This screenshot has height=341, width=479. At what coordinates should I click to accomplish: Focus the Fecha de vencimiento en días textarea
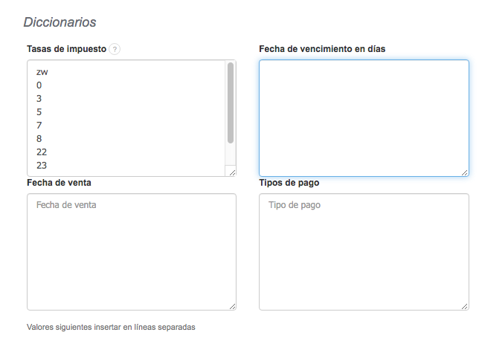[x=364, y=118]
